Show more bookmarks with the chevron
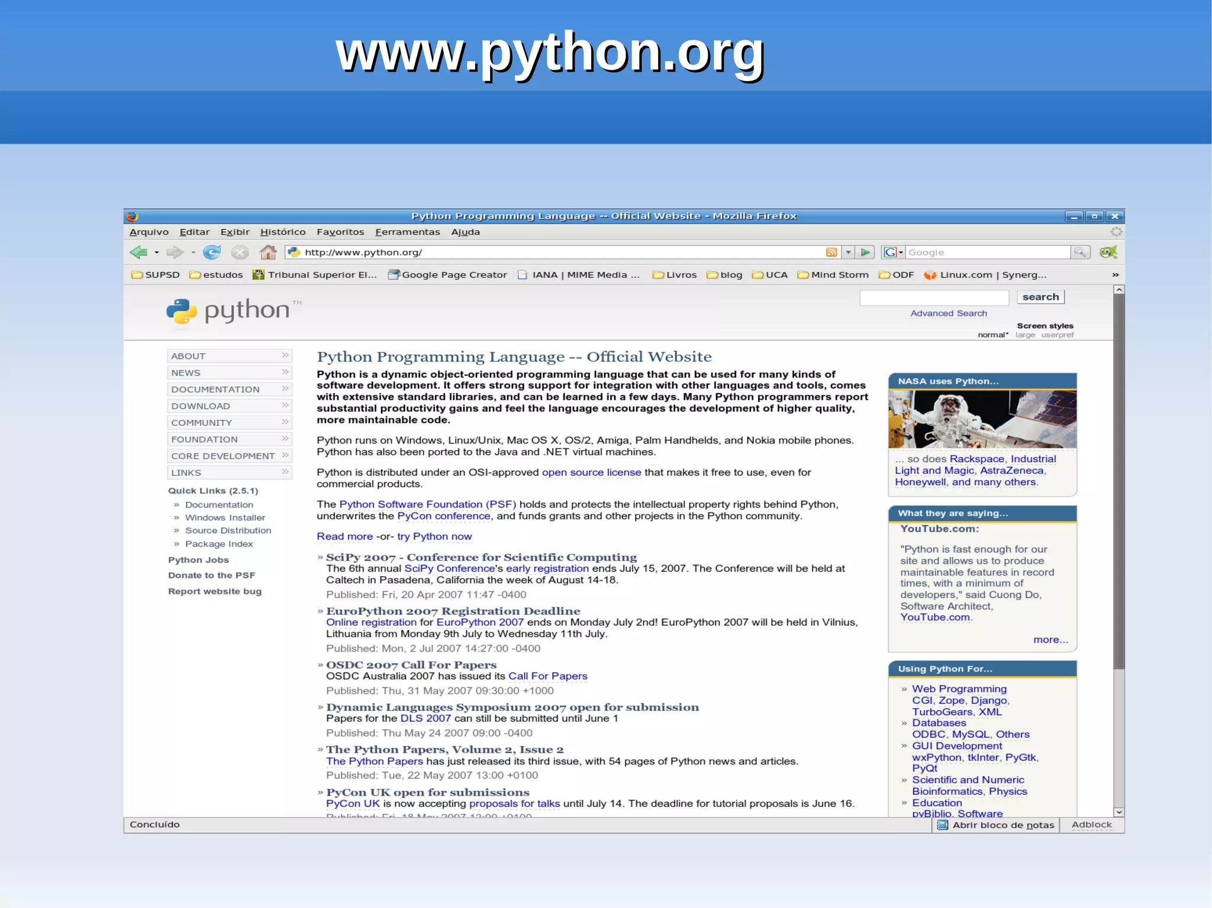Screen dimensions: 1212x908 [x=1116, y=275]
